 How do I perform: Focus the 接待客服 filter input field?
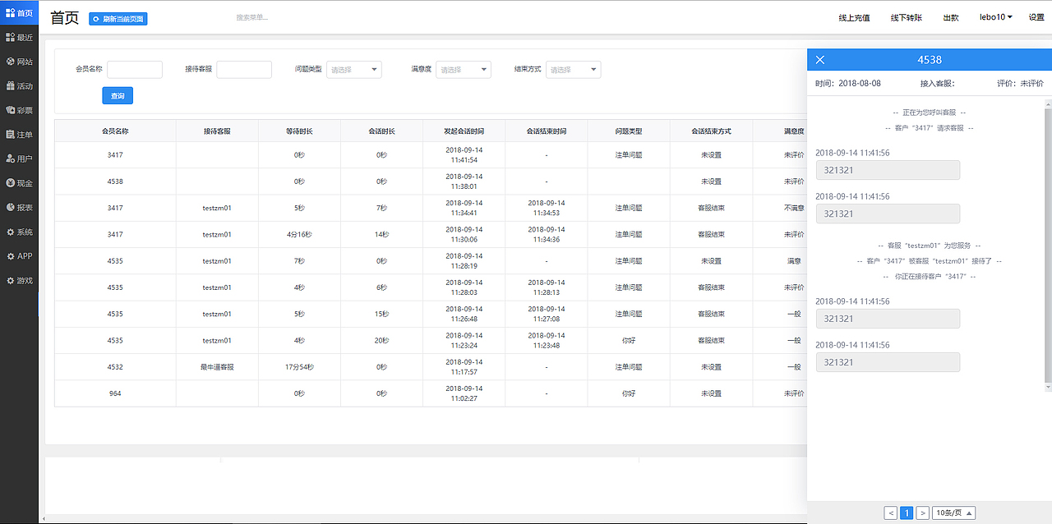244,70
